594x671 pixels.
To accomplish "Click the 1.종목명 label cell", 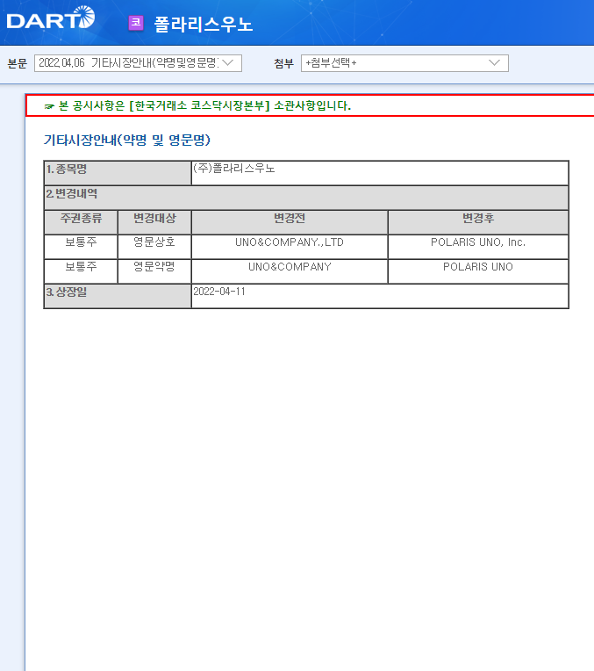I will point(118,173).
